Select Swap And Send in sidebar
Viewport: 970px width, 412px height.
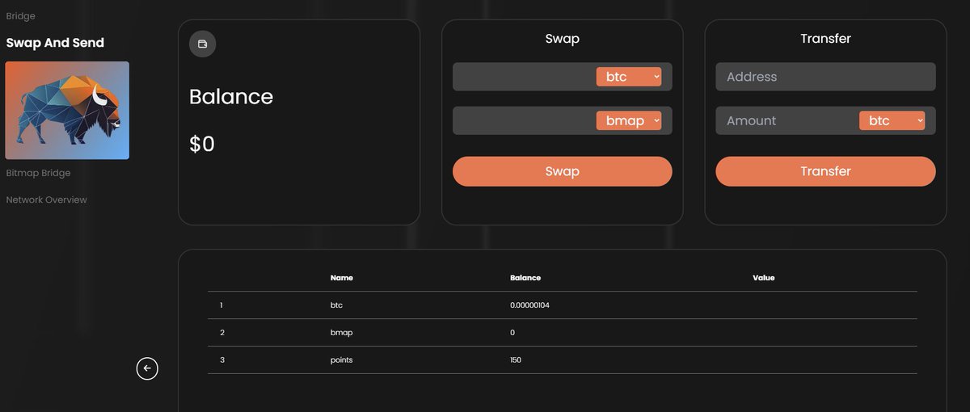pyautogui.click(x=55, y=43)
